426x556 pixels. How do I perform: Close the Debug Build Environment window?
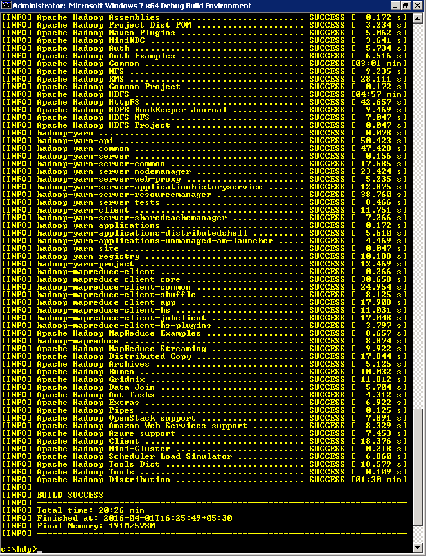tap(417, 6)
